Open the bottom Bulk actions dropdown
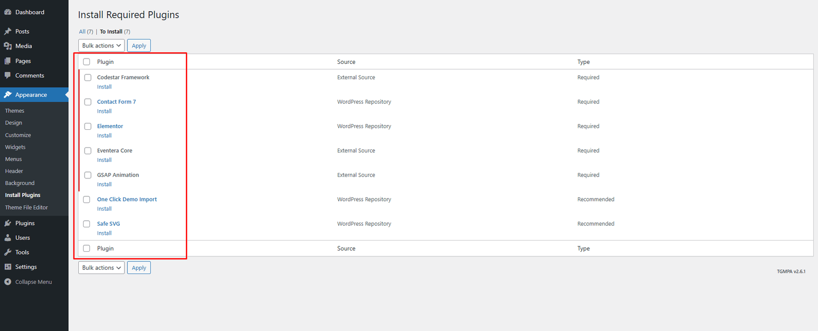The image size is (818, 331). [101, 268]
